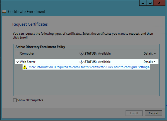Select the Computer certificate row
The height and width of the screenshot is (121, 167).
87,53
